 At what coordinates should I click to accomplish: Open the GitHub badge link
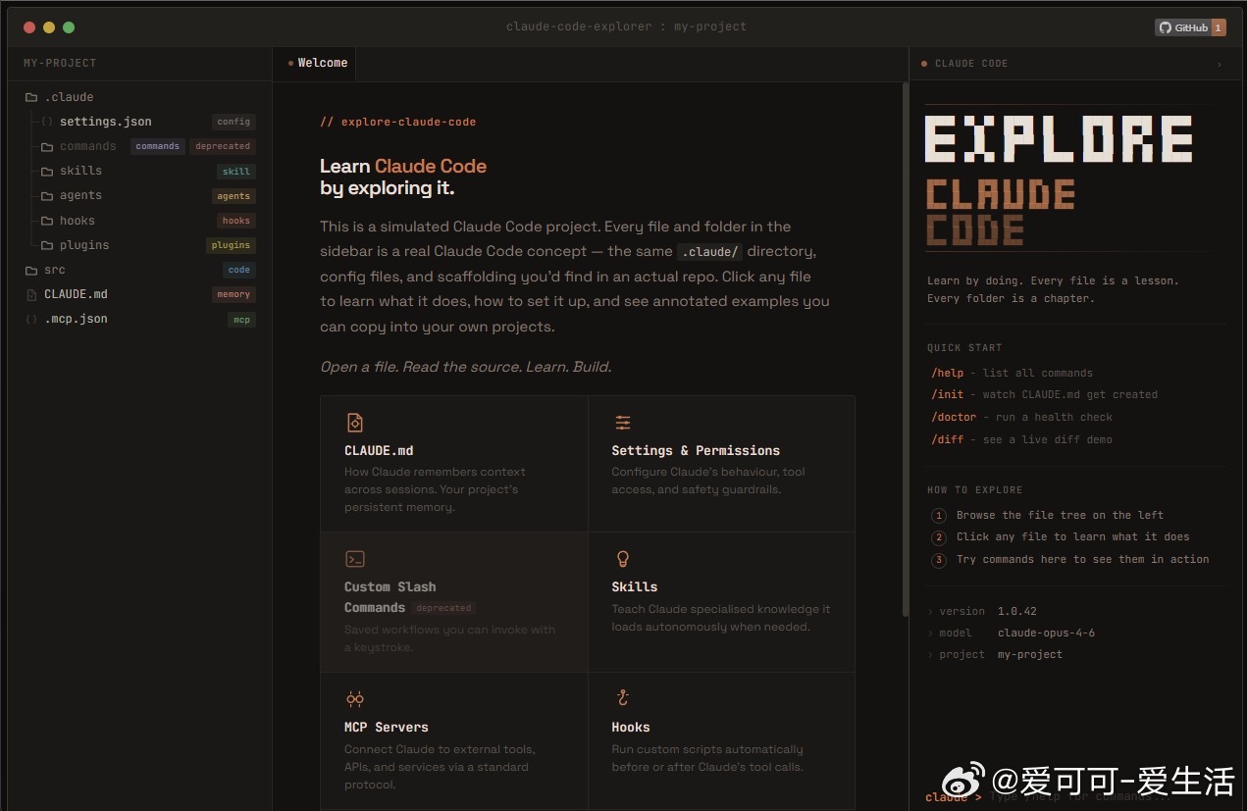tap(1189, 27)
